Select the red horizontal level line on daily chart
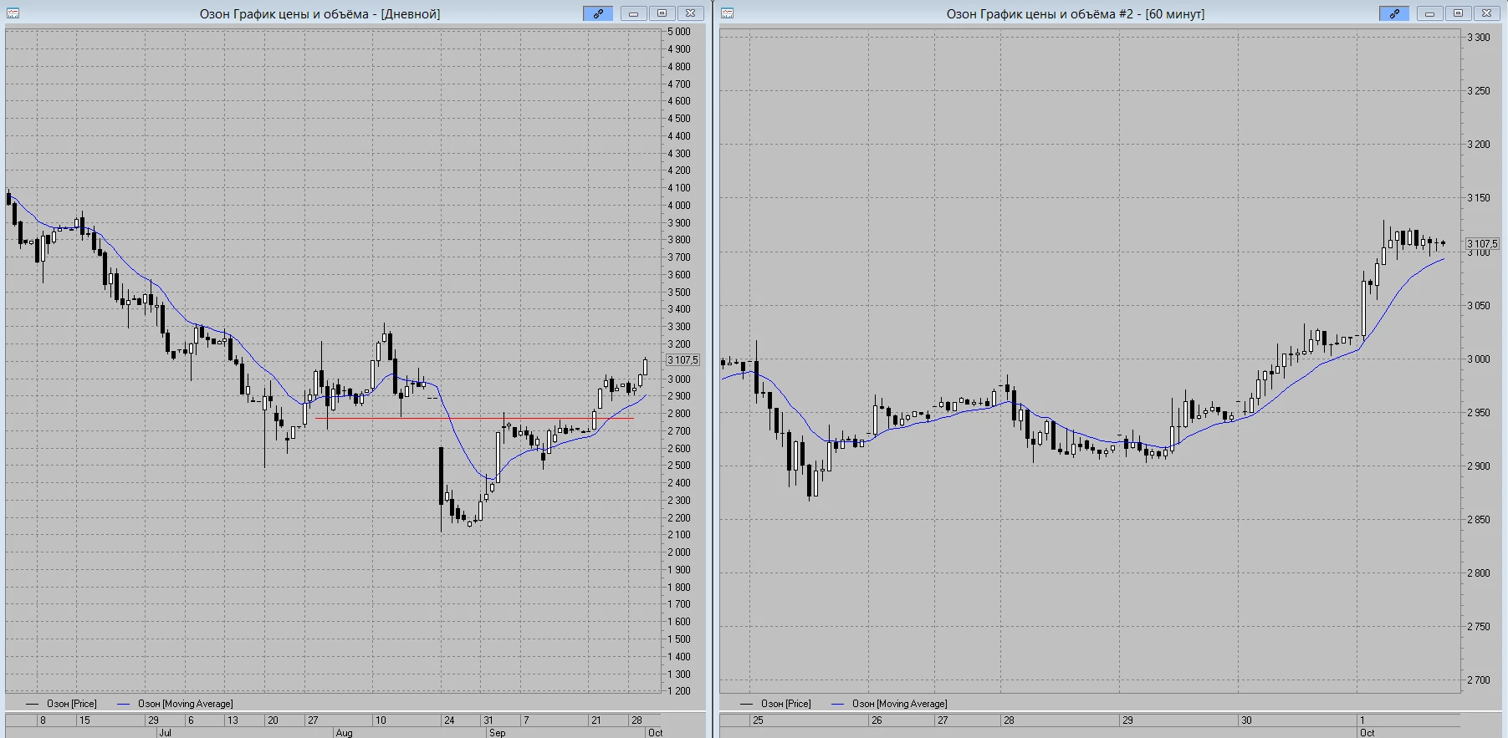Viewport: 1508px width, 738px height. coord(473,418)
